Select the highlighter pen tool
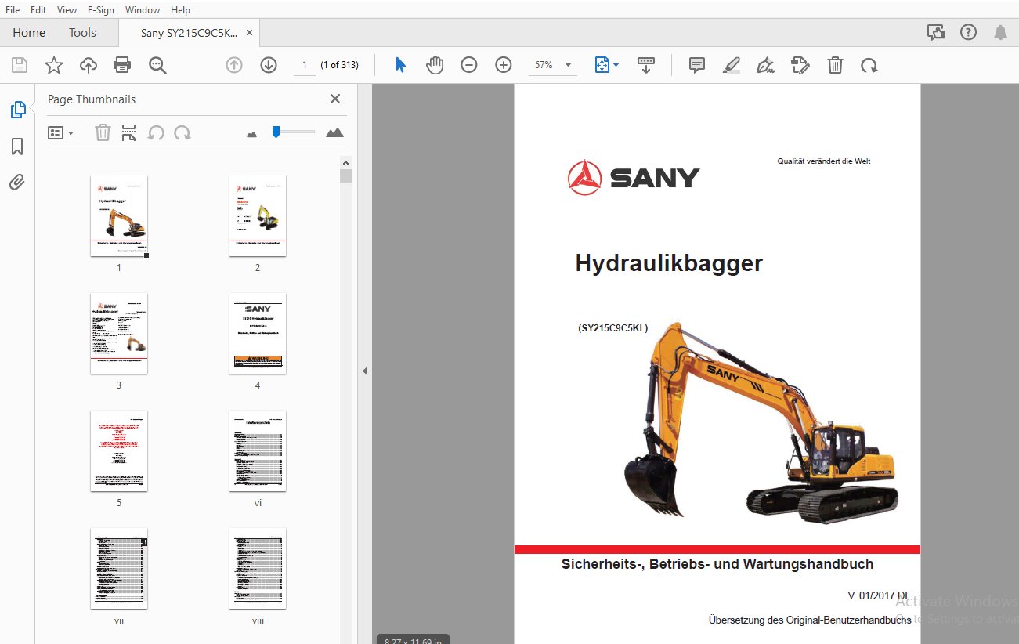Screen dimensions: 1019x644 [x=732, y=65]
